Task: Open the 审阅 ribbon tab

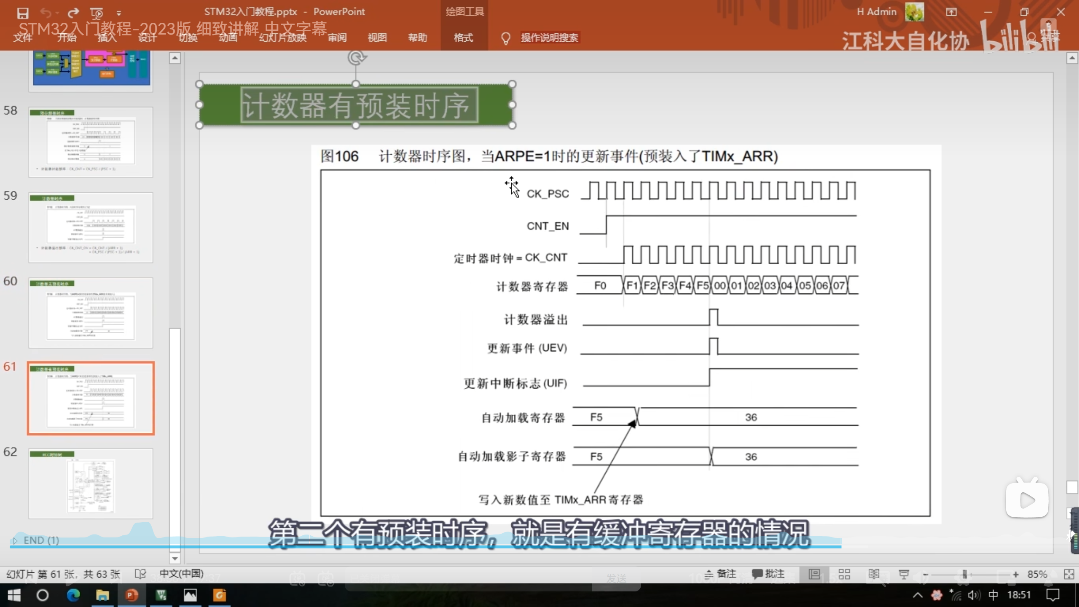Action: point(337,38)
